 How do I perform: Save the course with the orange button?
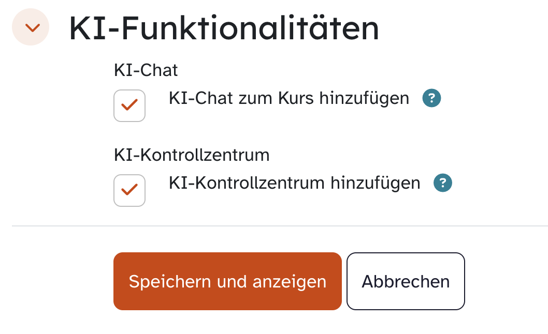227,281
